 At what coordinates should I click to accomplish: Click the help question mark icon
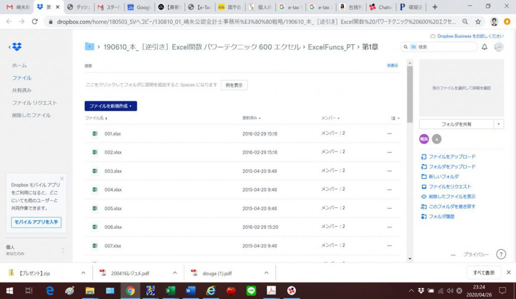(501, 254)
